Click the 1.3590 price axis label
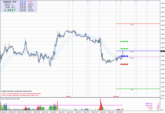165x113 pixels. click(x=163, y=30)
